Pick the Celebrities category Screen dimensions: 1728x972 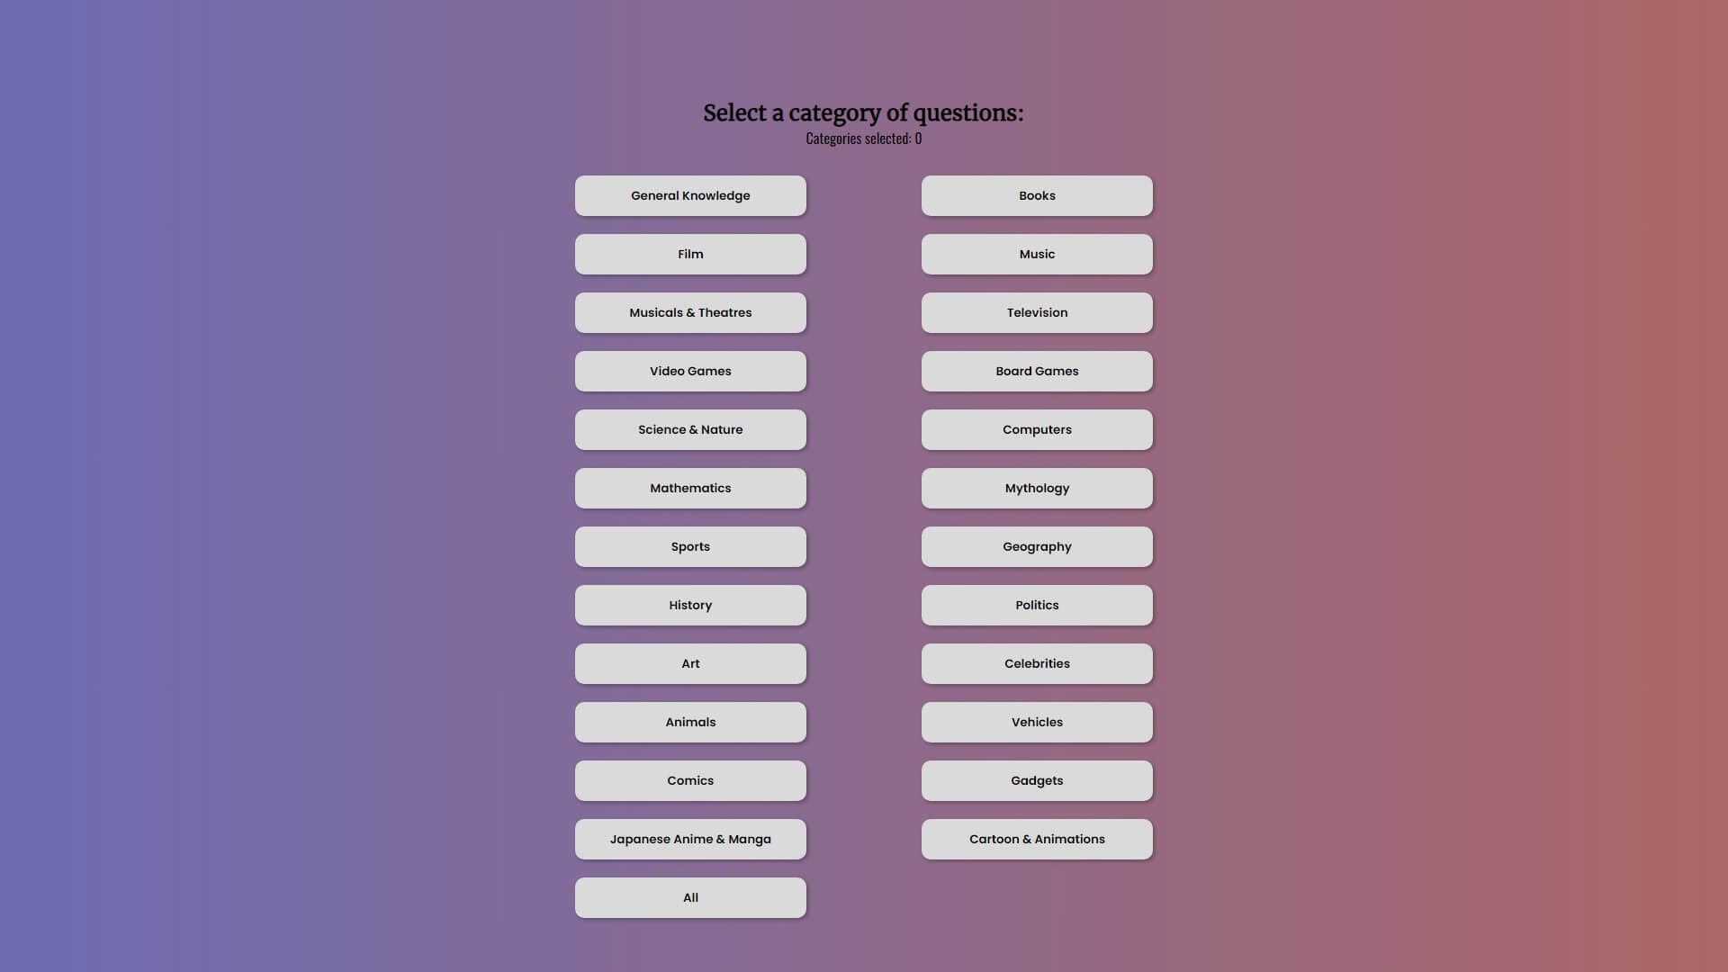point(1036,663)
